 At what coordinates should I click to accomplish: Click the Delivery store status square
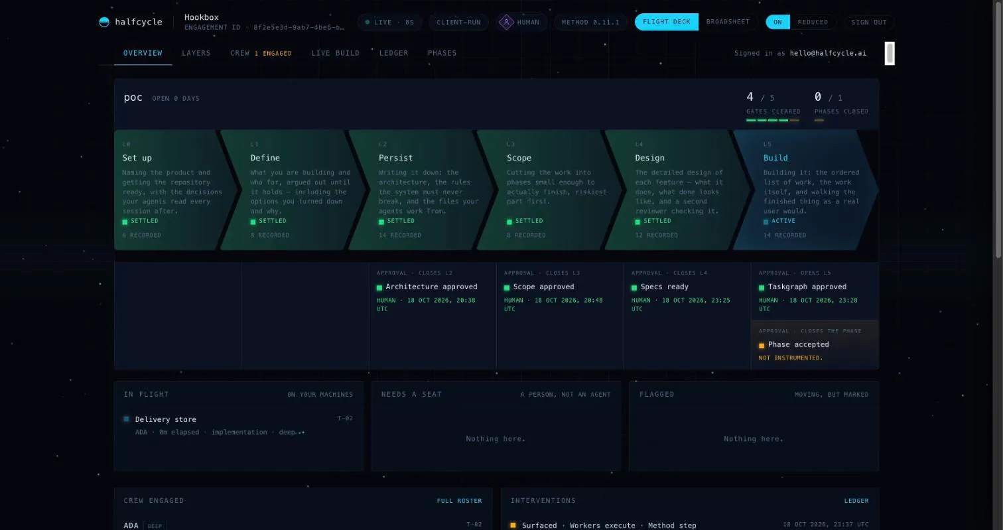[x=126, y=419]
